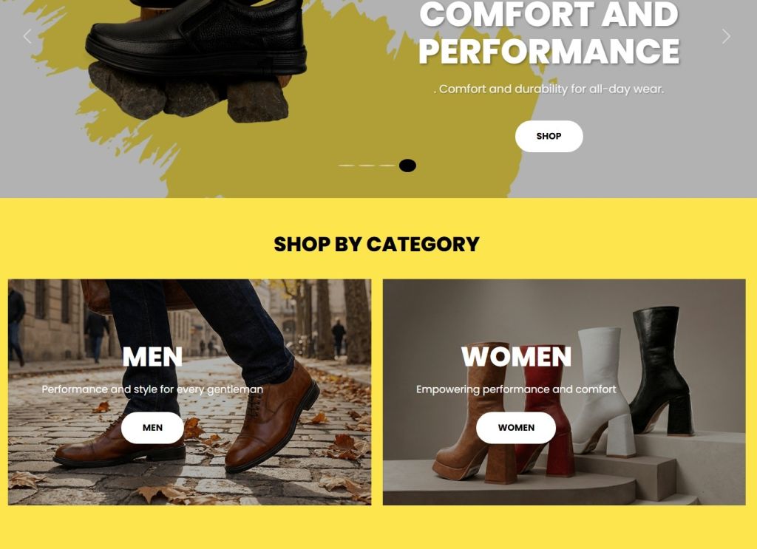The height and width of the screenshot is (549, 757).
Task: Click the black heeled boot image
Action: [662, 370]
